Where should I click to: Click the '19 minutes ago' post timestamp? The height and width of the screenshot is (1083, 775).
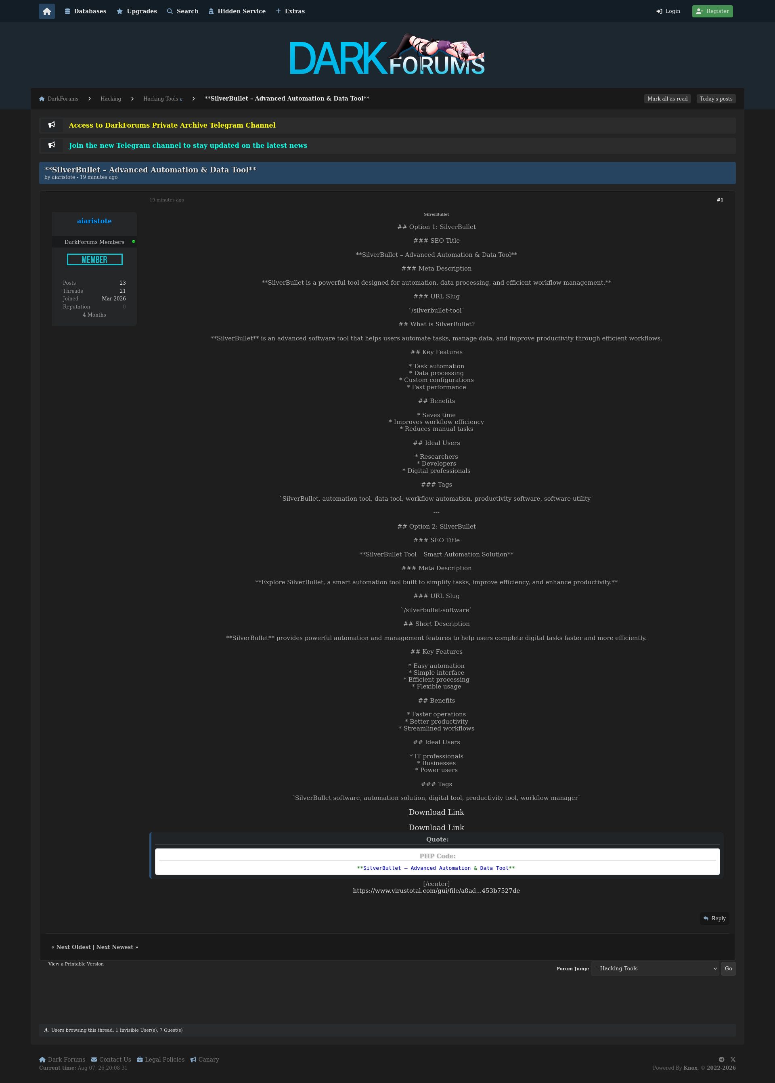pos(167,200)
